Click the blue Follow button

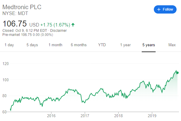[165, 9]
